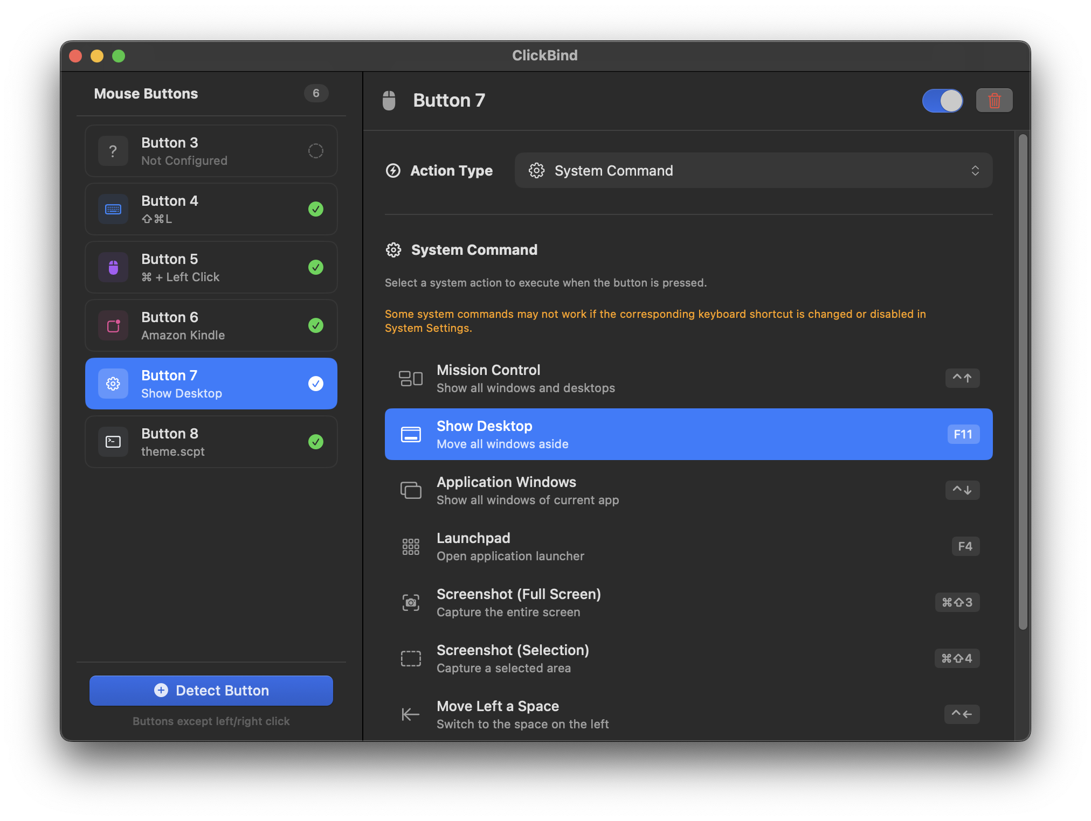Click the keyboard icon on Button 4

113,209
